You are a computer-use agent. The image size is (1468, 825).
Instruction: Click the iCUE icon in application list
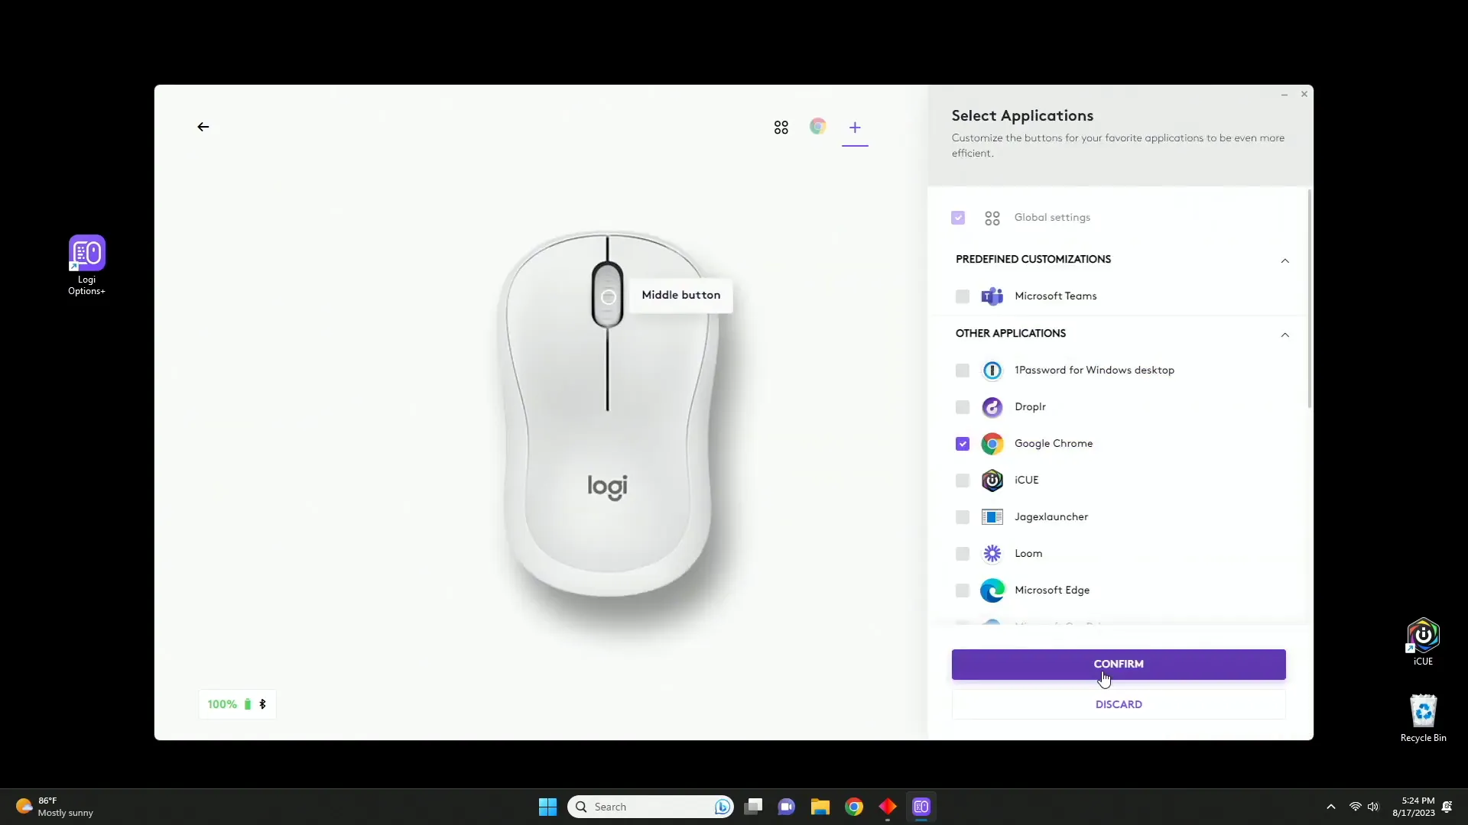(x=992, y=480)
